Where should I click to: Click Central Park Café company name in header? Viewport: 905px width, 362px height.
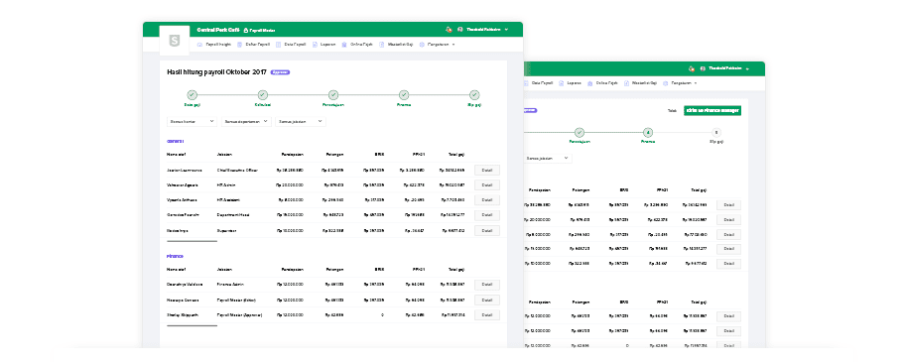coord(217,30)
